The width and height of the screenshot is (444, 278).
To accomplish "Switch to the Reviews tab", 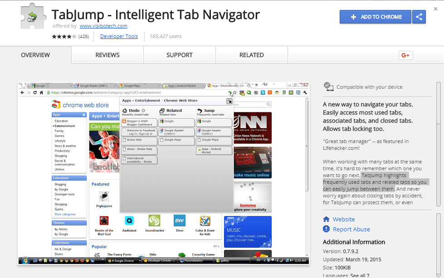I will tap(107, 55).
